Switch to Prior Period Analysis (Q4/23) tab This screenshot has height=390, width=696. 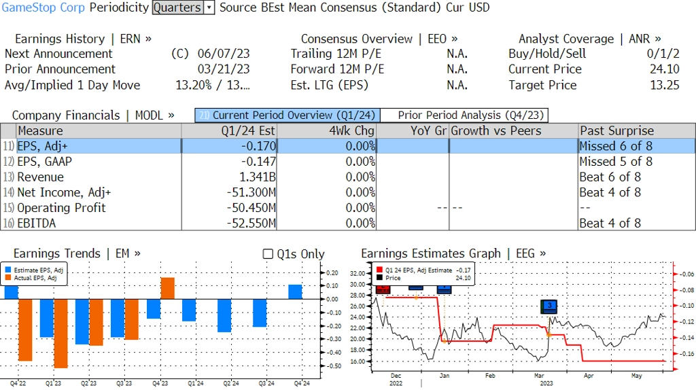coord(465,116)
